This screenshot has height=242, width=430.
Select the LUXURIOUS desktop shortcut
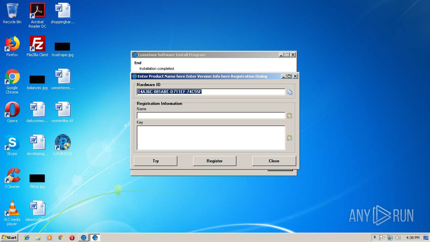pos(62,145)
